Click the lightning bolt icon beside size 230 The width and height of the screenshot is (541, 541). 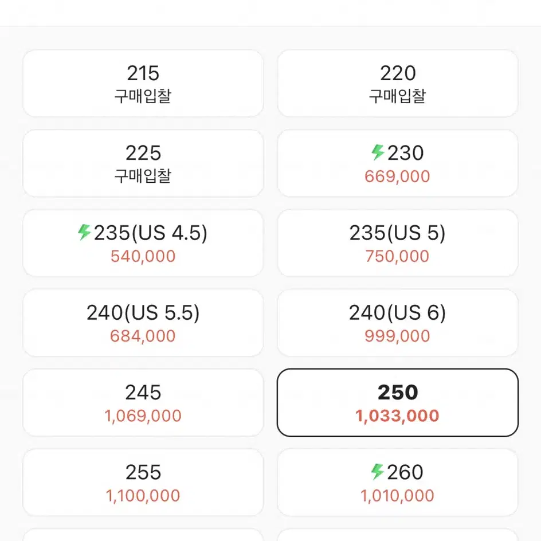point(378,152)
